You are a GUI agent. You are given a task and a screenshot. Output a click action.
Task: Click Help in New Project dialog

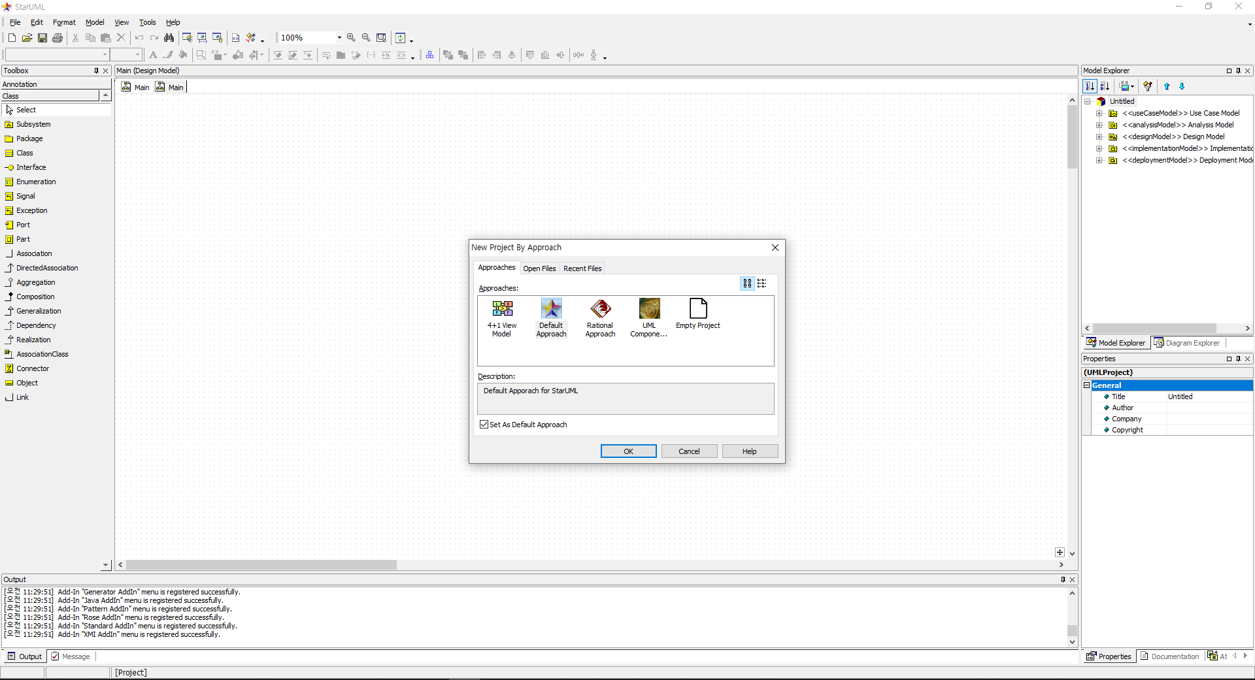[750, 451]
